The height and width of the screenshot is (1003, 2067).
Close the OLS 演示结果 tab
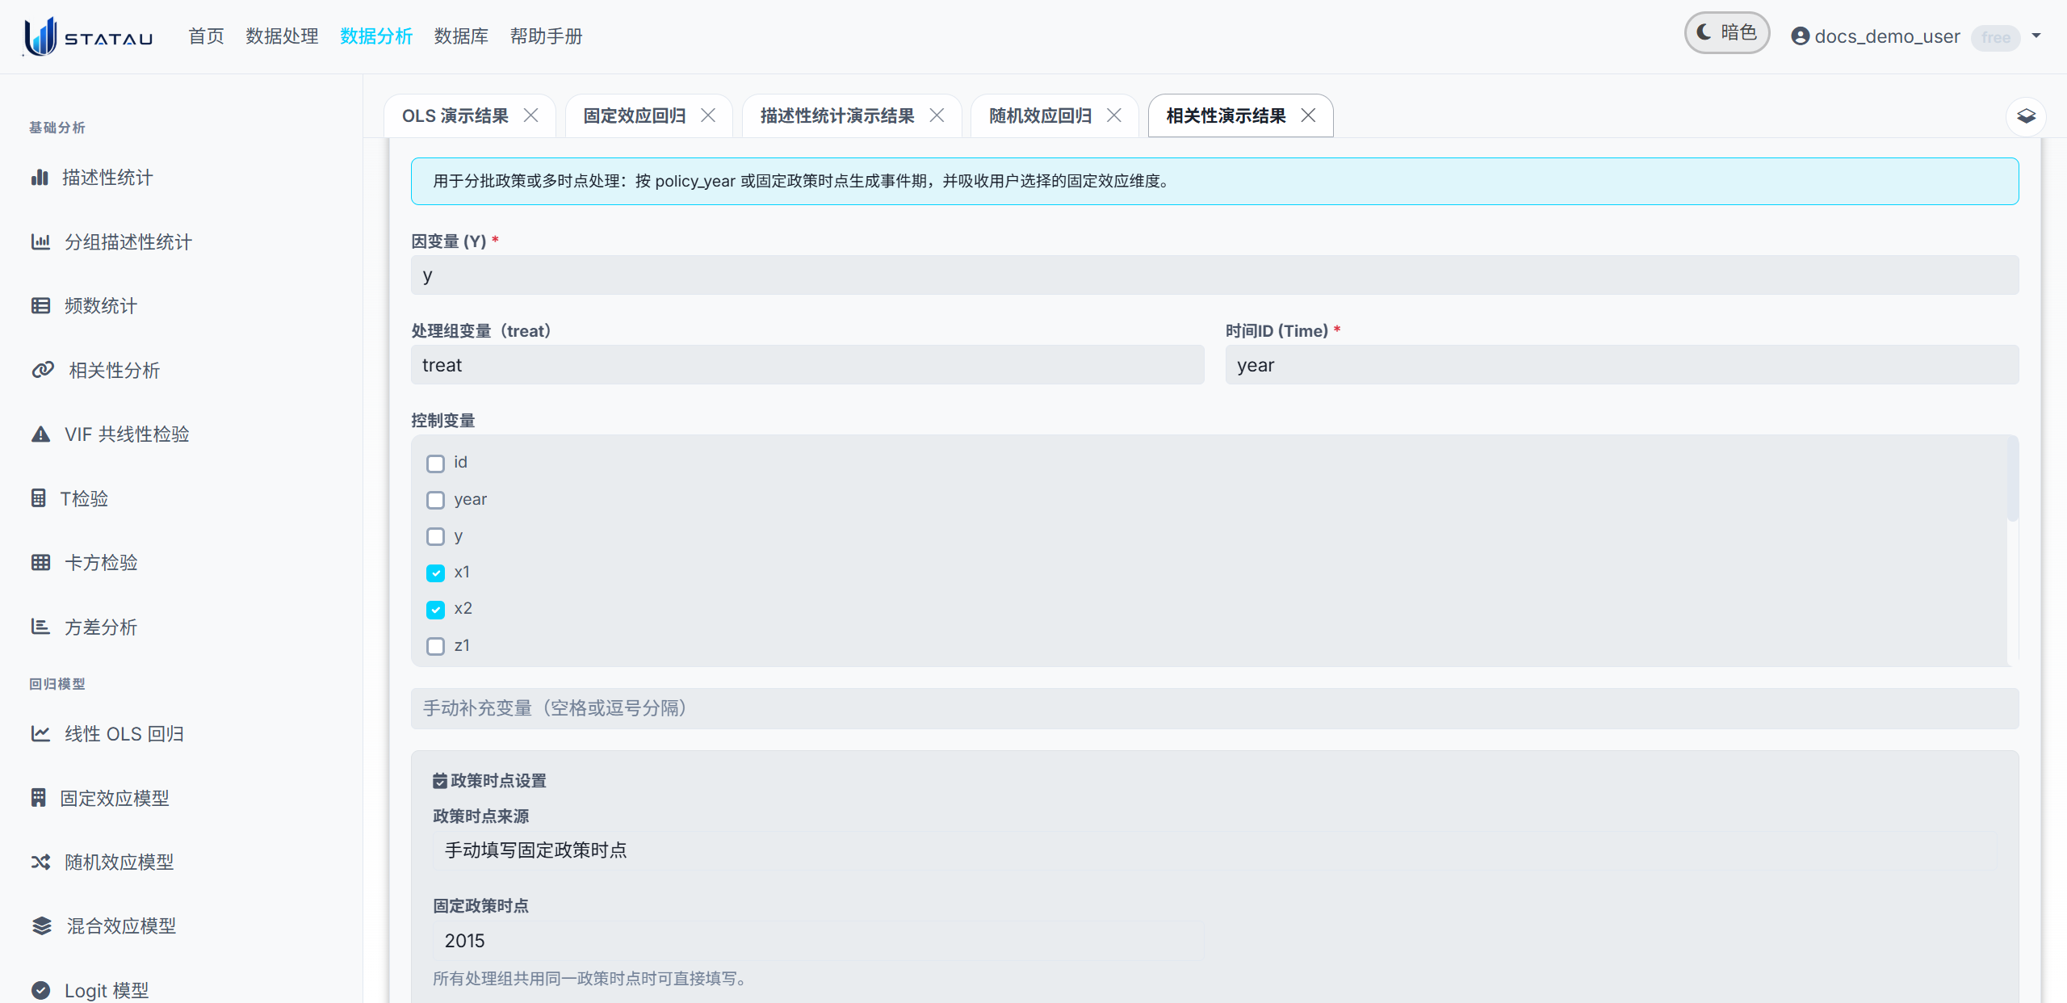point(531,115)
